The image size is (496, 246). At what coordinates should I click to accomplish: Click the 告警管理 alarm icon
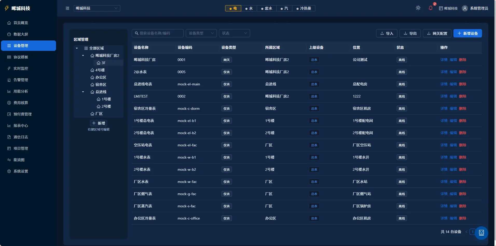[9, 80]
